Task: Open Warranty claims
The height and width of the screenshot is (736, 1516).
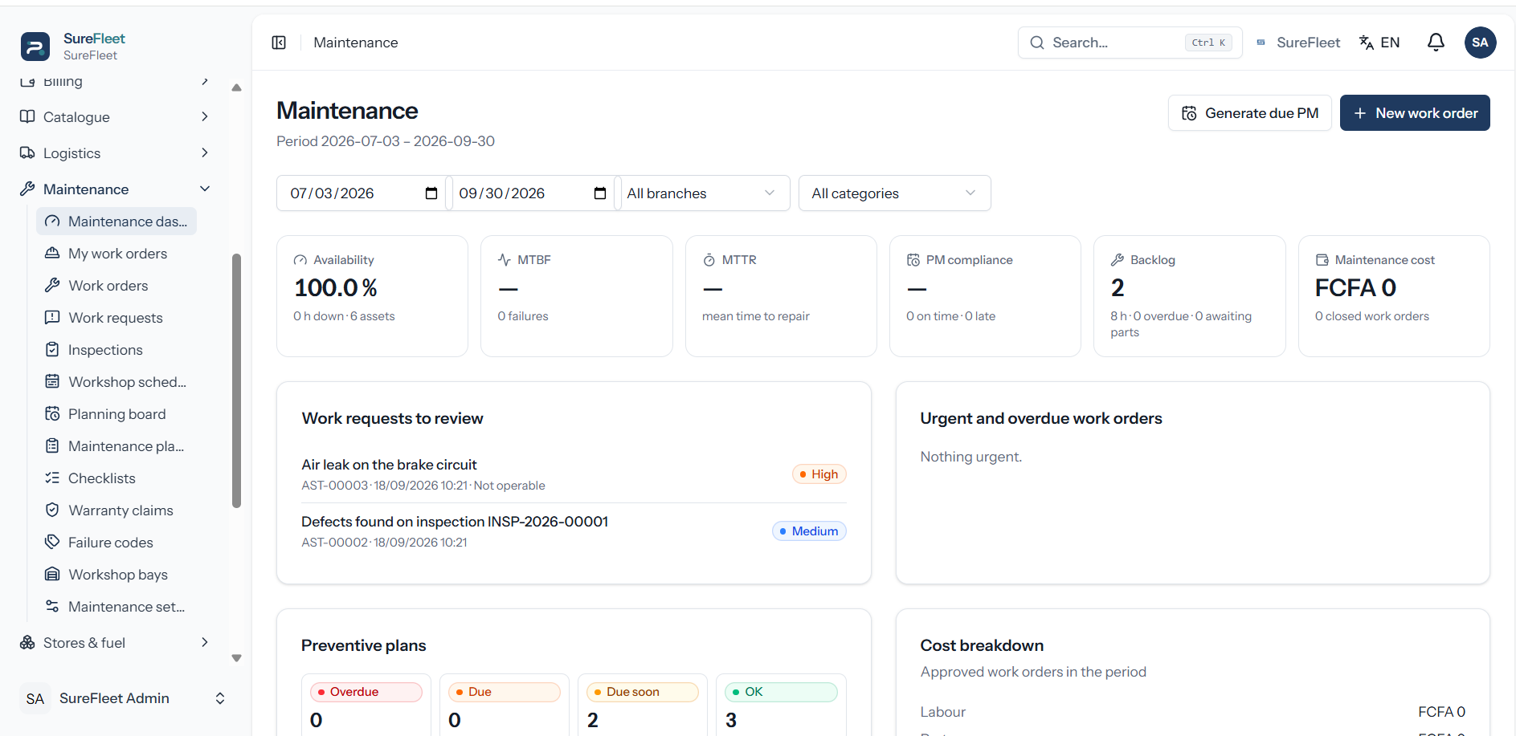Action: pos(116,510)
